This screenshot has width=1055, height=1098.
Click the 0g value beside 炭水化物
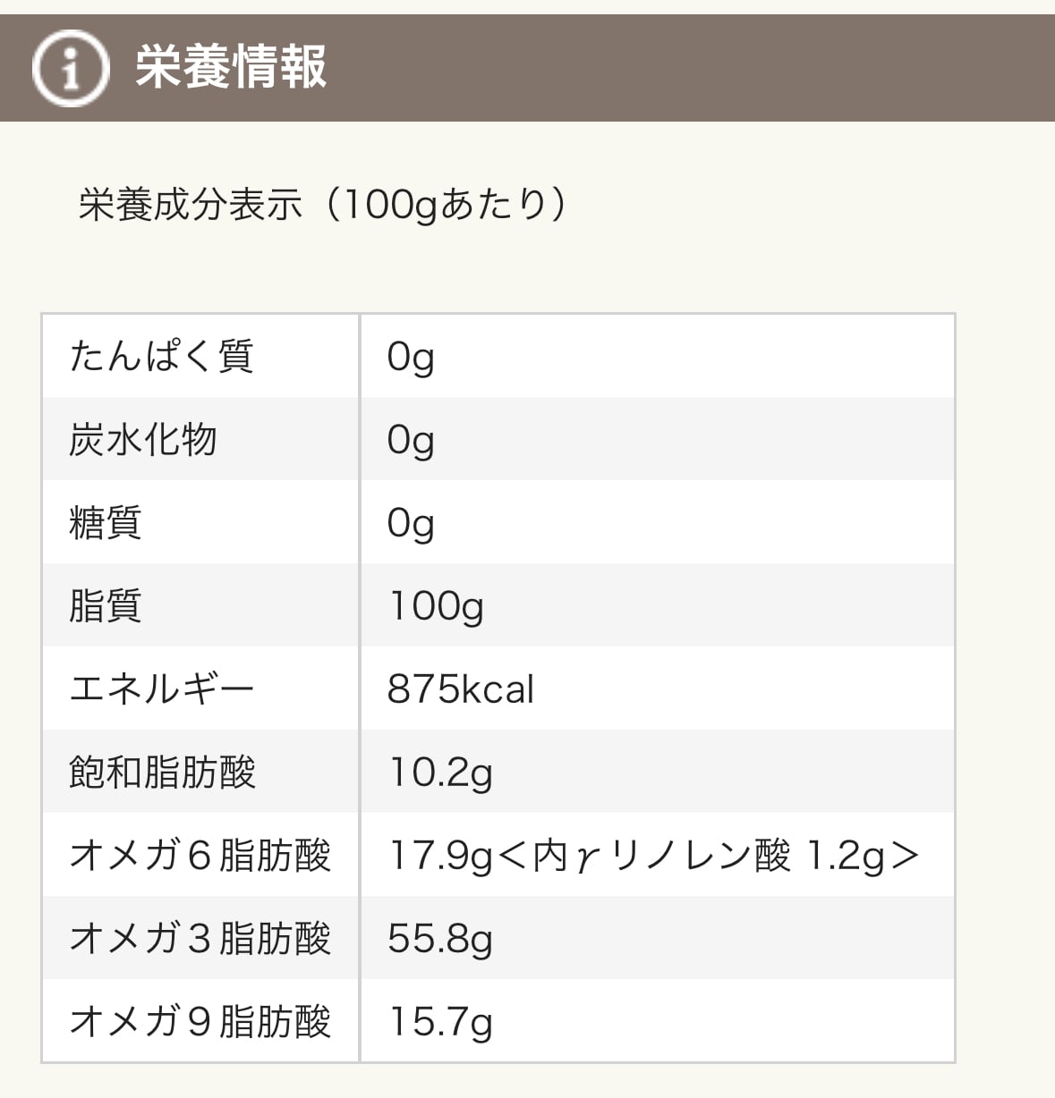[x=411, y=440]
